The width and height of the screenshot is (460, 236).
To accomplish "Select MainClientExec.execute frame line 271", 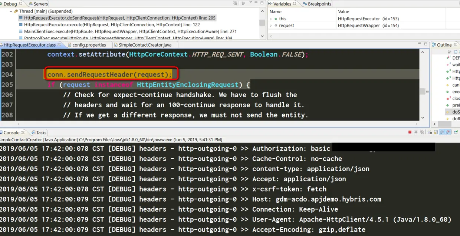I will (128, 31).
